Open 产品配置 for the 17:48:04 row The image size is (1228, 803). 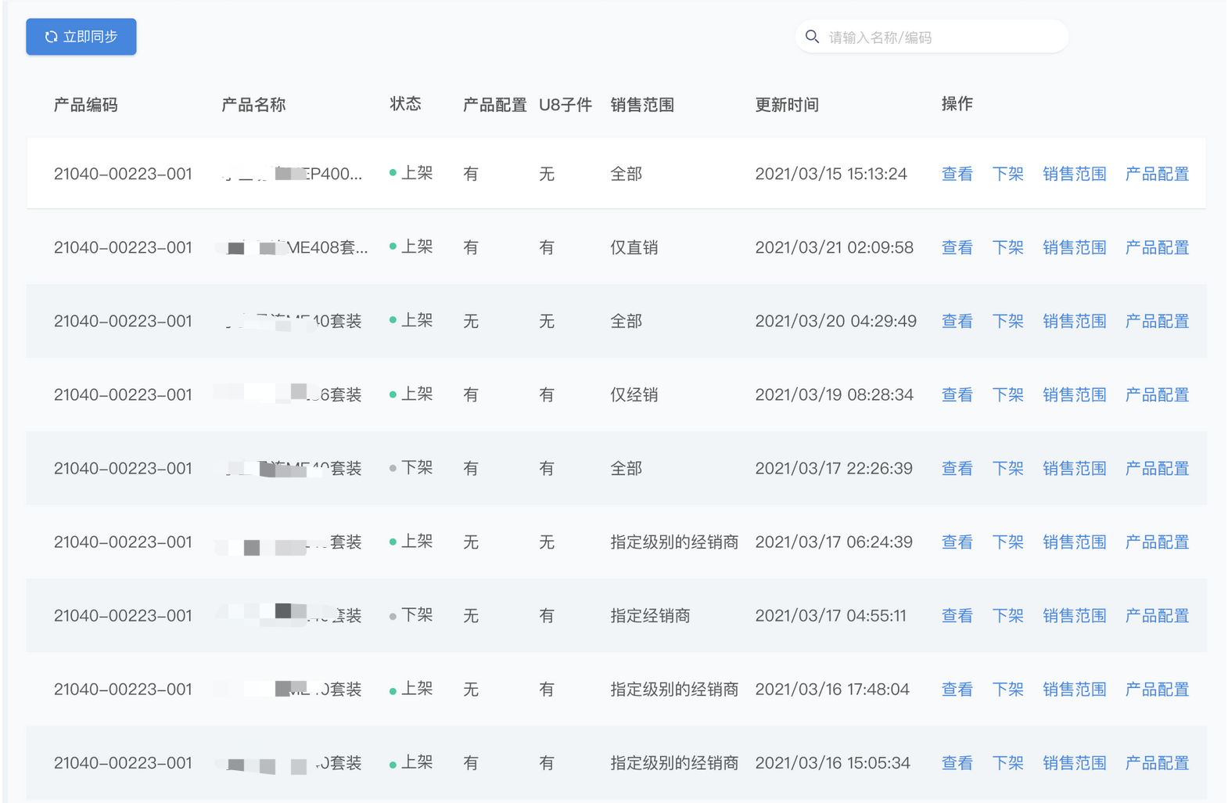click(1156, 689)
